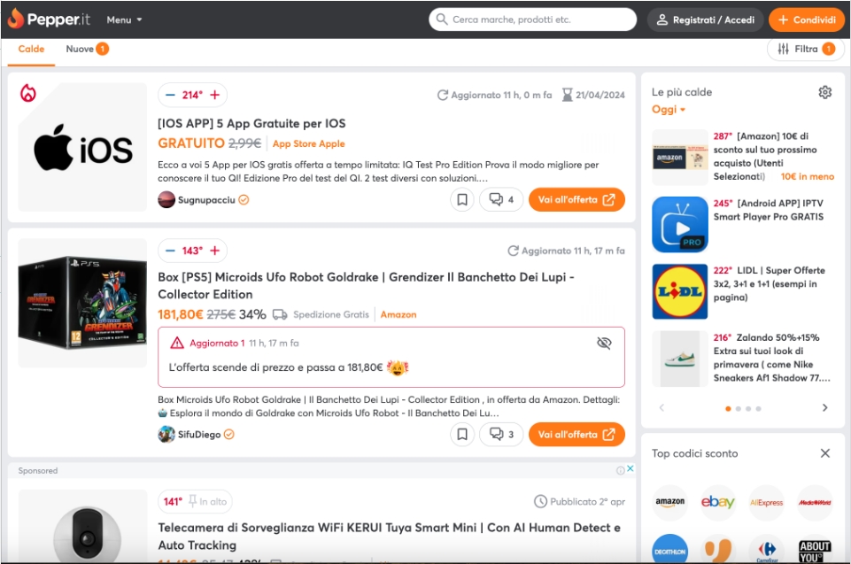Vote down the Goldrake PS5 deal (minus)
851x564 pixels.
170,251
